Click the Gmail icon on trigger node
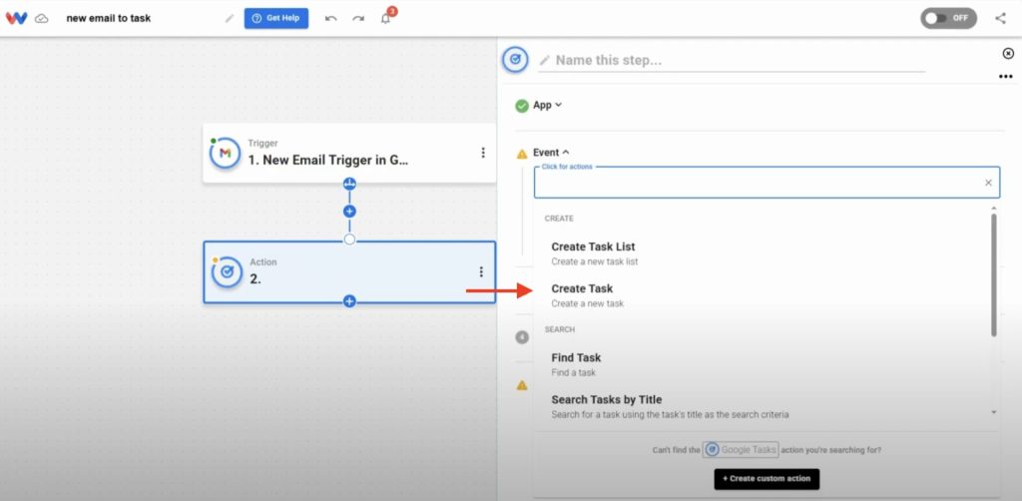This screenshot has height=501, width=1022. 225,153
